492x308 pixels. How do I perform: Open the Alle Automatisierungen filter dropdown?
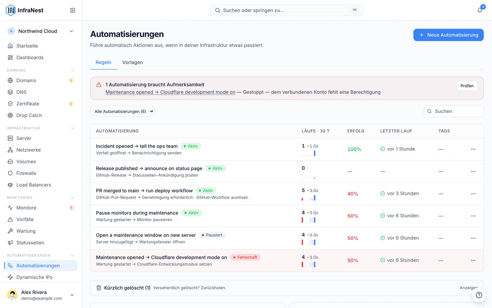[x=122, y=111]
